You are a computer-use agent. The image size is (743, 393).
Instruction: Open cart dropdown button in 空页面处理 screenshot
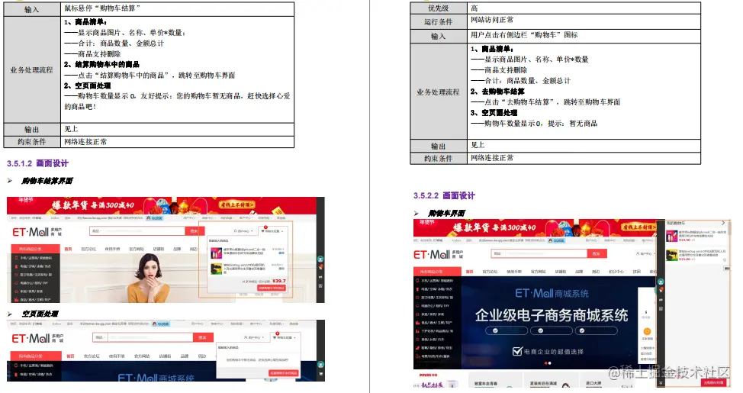285,337
